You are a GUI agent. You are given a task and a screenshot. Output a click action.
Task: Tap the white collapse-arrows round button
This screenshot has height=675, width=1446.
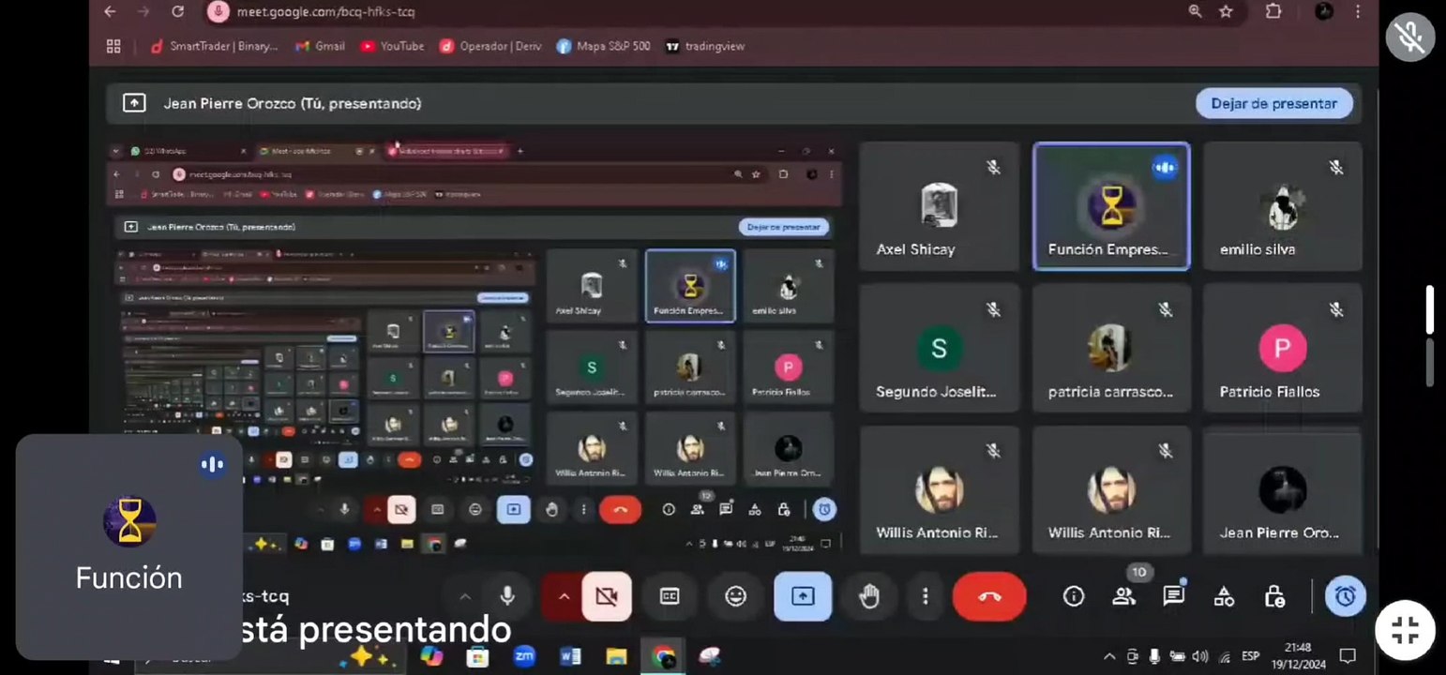1405,631
